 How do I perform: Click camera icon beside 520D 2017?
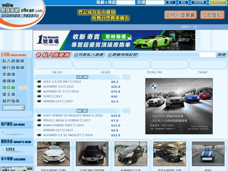coord(39,96)
